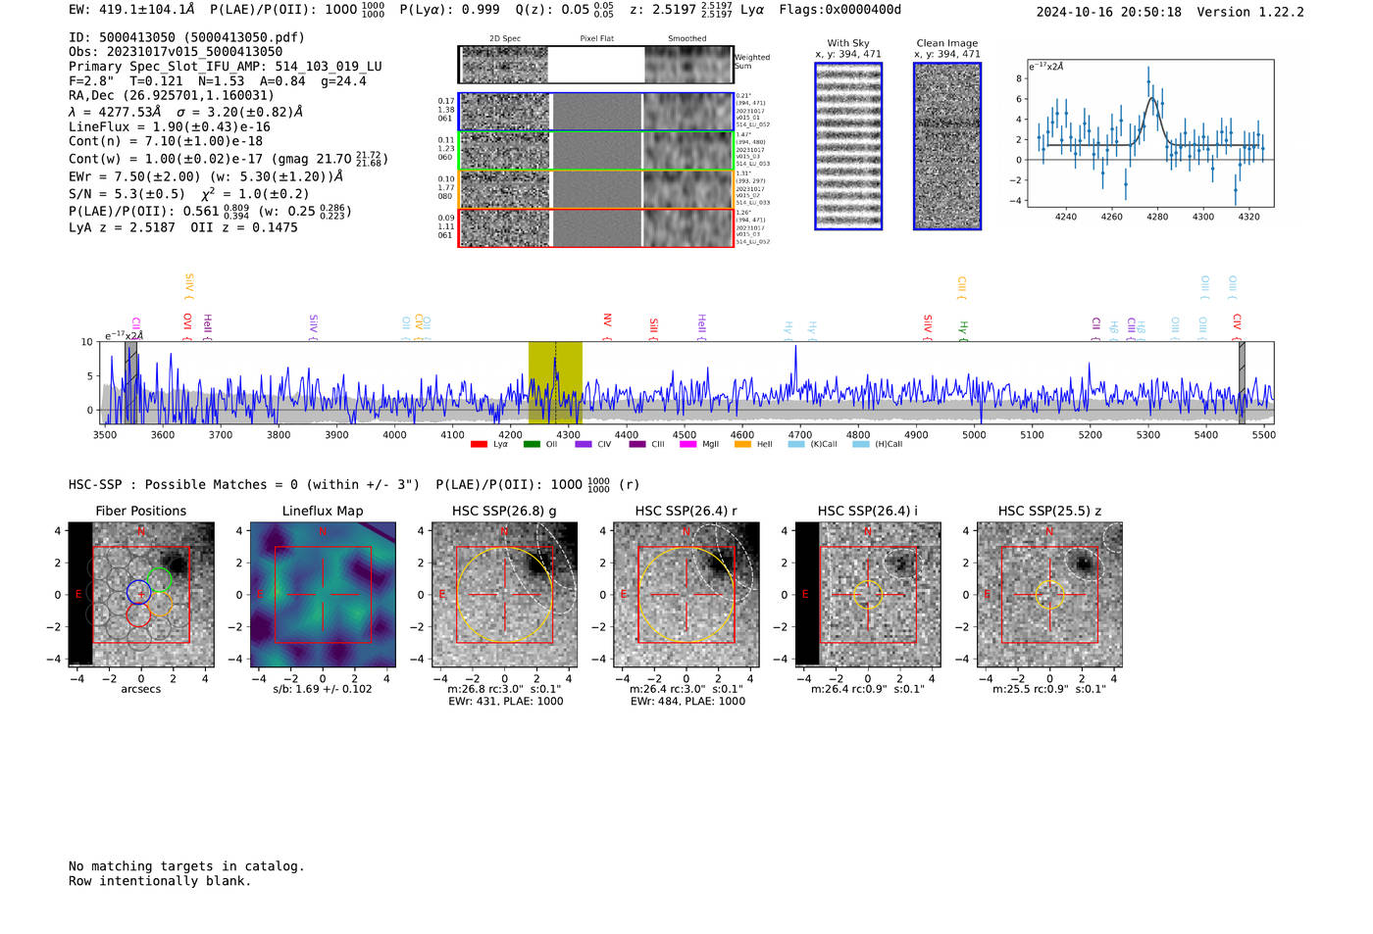Screen dimensions: 1373x934
Task: Click the OII green legend swatch
Action: (532, 444)
